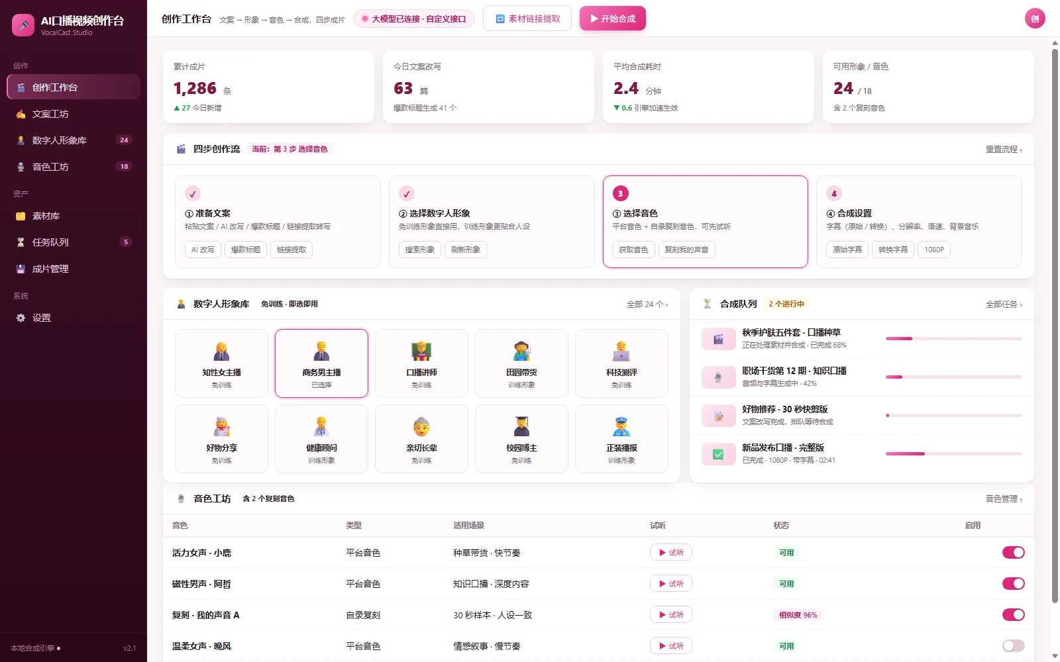Click 大模型已连接·自定义接口 status pill
The image size is (1060, 662).
click(415, 19)
